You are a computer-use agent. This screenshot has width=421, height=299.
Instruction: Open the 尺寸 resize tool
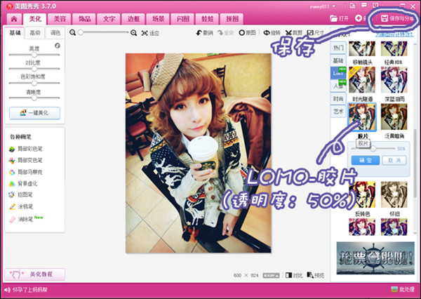(x=316, y=33)
